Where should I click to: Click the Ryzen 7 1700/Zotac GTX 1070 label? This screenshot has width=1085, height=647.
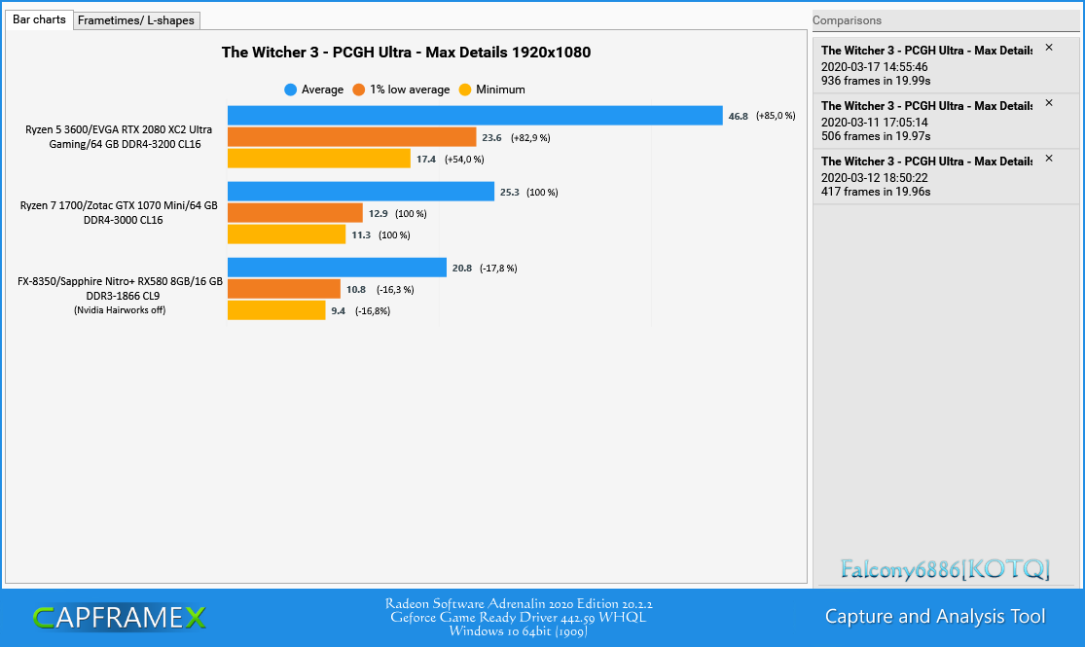click(x=119, y=213)
